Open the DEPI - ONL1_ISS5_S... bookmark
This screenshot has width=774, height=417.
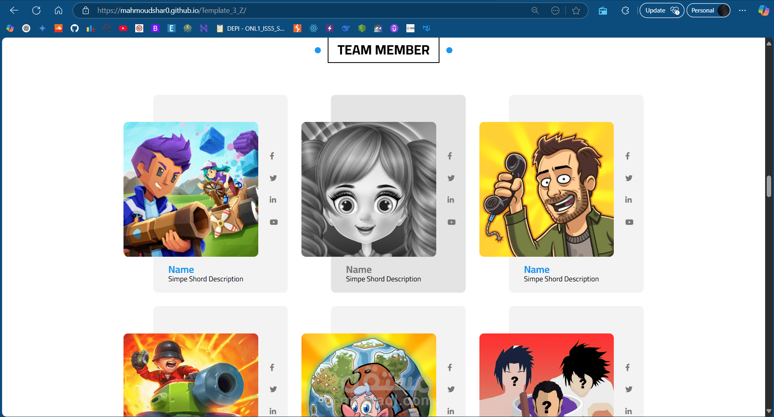251,28
